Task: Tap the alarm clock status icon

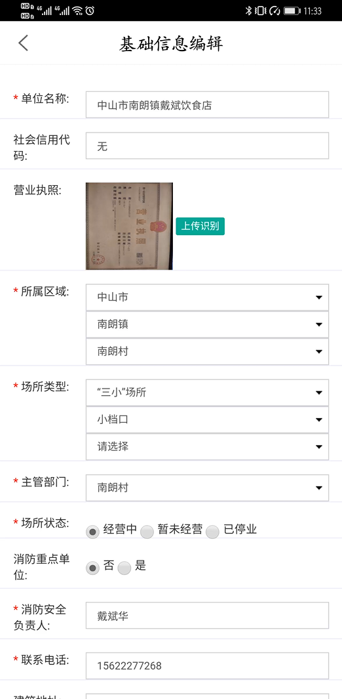Action: click(90, 11)
